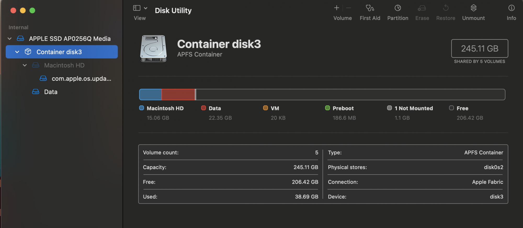Screen dimensions: 523x228
Task: Open the Info panel icon
Action: point(511,8)
